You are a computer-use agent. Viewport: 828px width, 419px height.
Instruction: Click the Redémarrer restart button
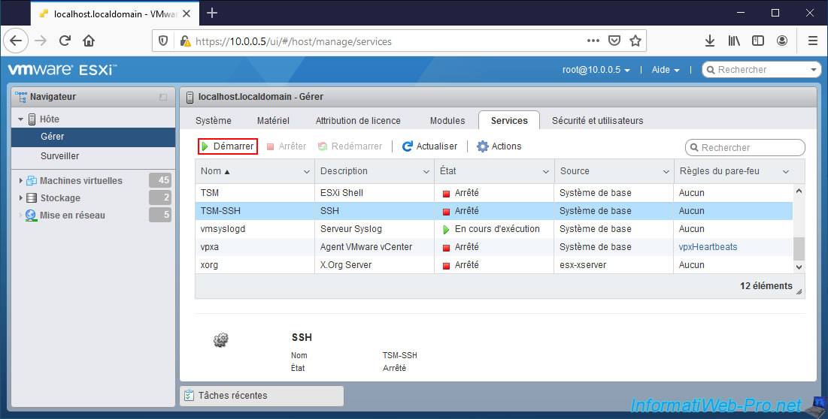coord(350,146)
